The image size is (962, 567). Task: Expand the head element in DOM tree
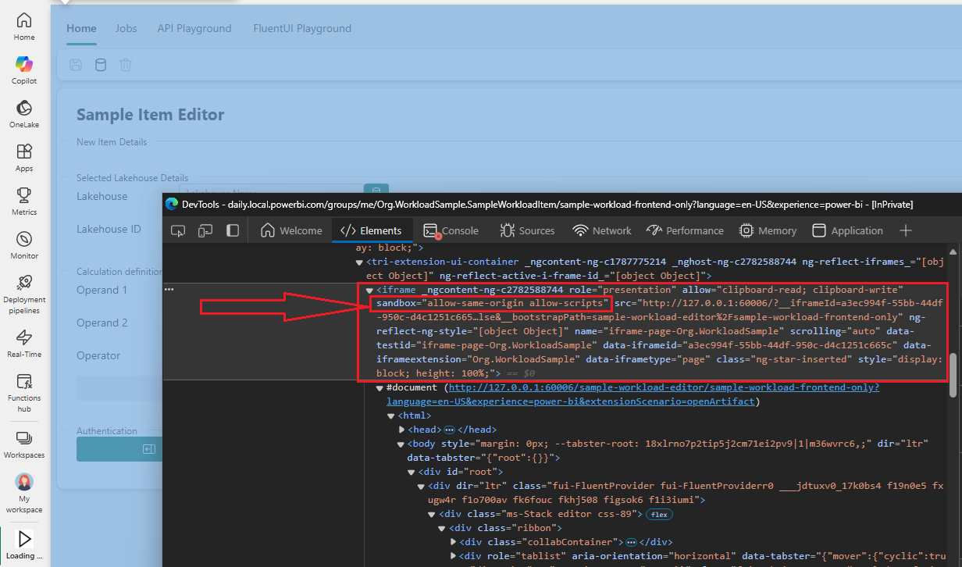point(400,428)
